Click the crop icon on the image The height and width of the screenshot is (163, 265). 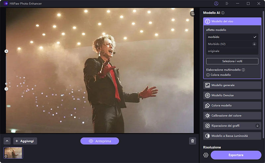(x=192, y=14)
